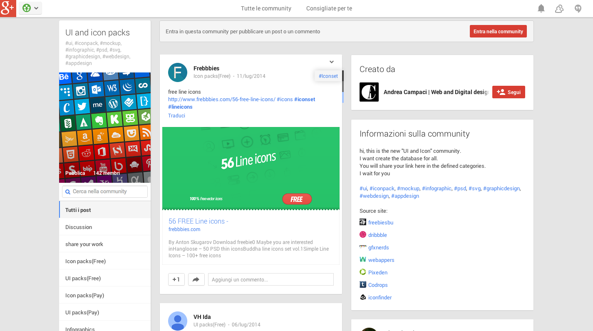Open the notifications bell icon
The image size is (593, 331).
(x=541, y=8)
